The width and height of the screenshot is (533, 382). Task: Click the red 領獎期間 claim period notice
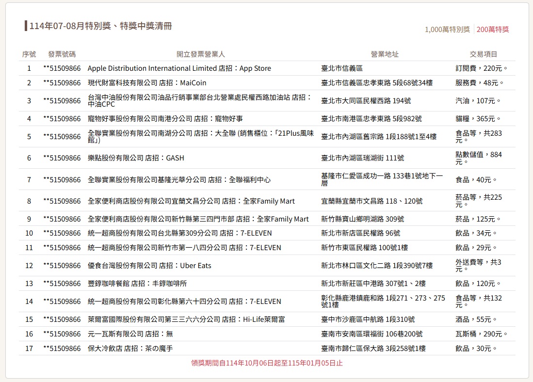pos(267,363)
